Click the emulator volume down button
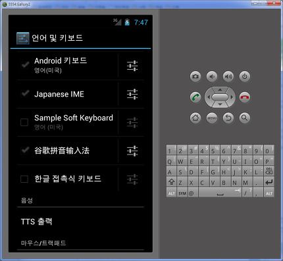 coord(212,76)
